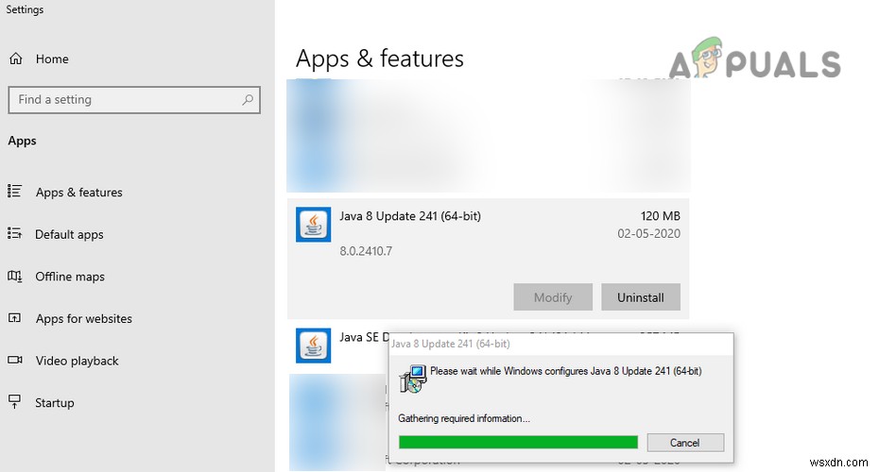Click the Startup monitor icon
Image resolution: width=879 pixels, height=472 pixels.
[x=15, y=401]
